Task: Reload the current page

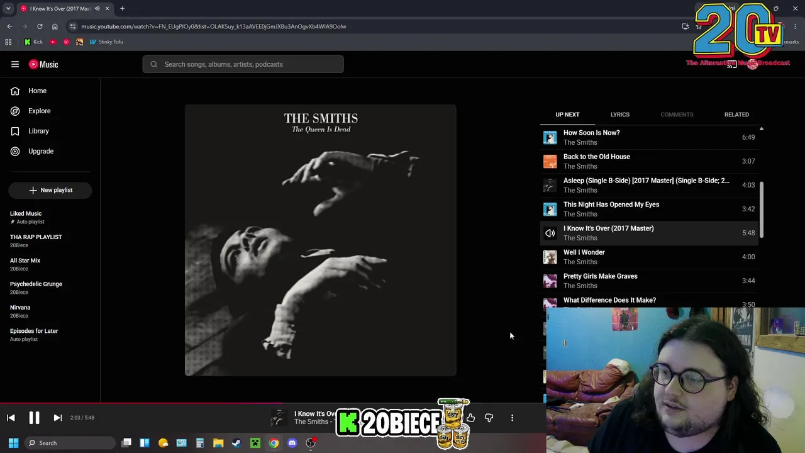Action: [x=40, y=26]
